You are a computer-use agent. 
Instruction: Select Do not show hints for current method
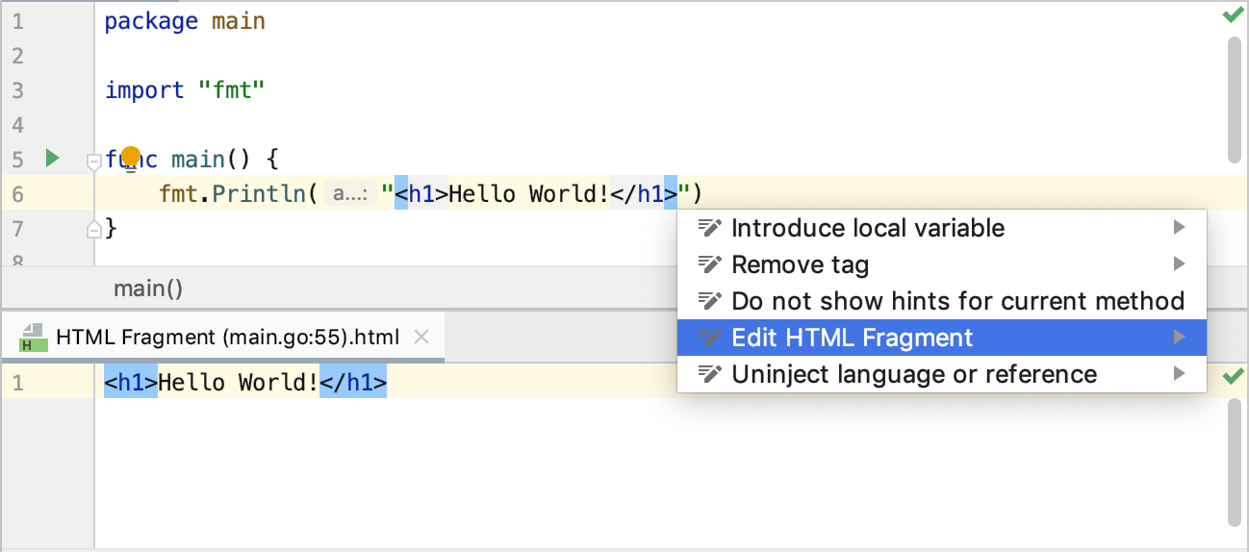pyautogui.click(x=942, y=301)
